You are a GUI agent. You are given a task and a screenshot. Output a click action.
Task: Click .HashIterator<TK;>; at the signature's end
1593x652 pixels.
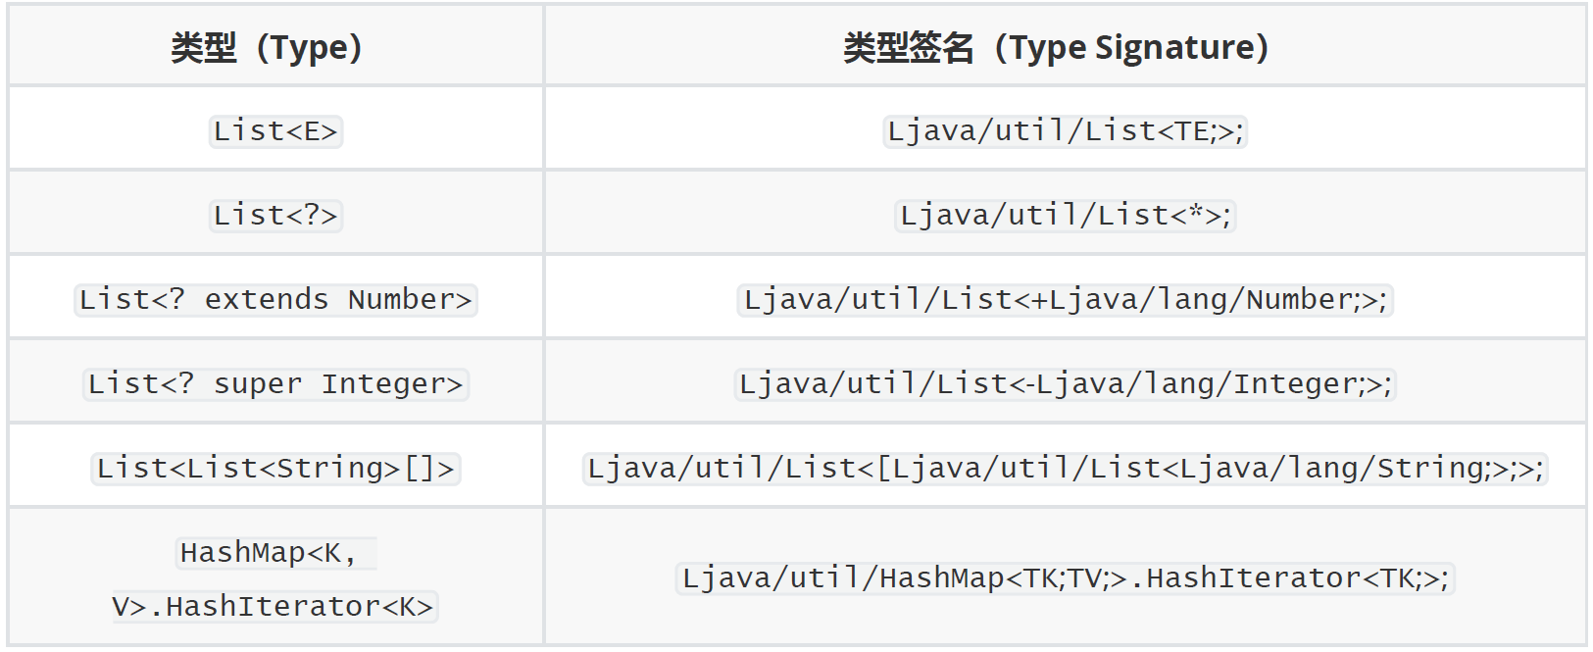pyautogui.click(x=1290, y=578)
